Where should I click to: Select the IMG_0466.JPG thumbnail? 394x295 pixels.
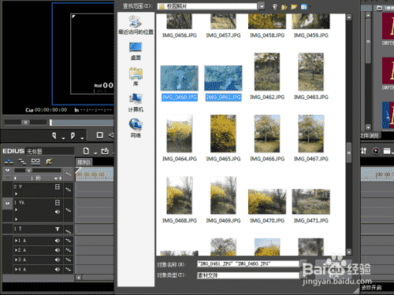267,134
